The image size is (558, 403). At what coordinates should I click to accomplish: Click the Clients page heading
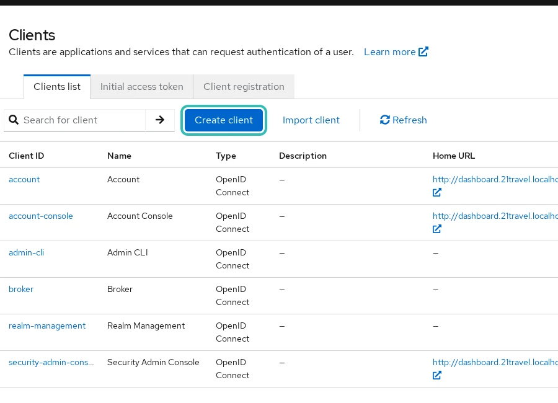(32, 35)
